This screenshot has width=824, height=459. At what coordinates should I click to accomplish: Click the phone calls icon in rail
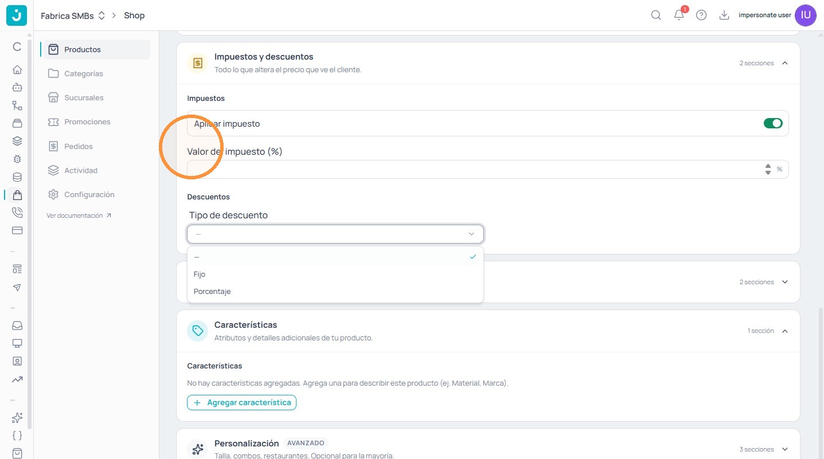coord(17,213)
